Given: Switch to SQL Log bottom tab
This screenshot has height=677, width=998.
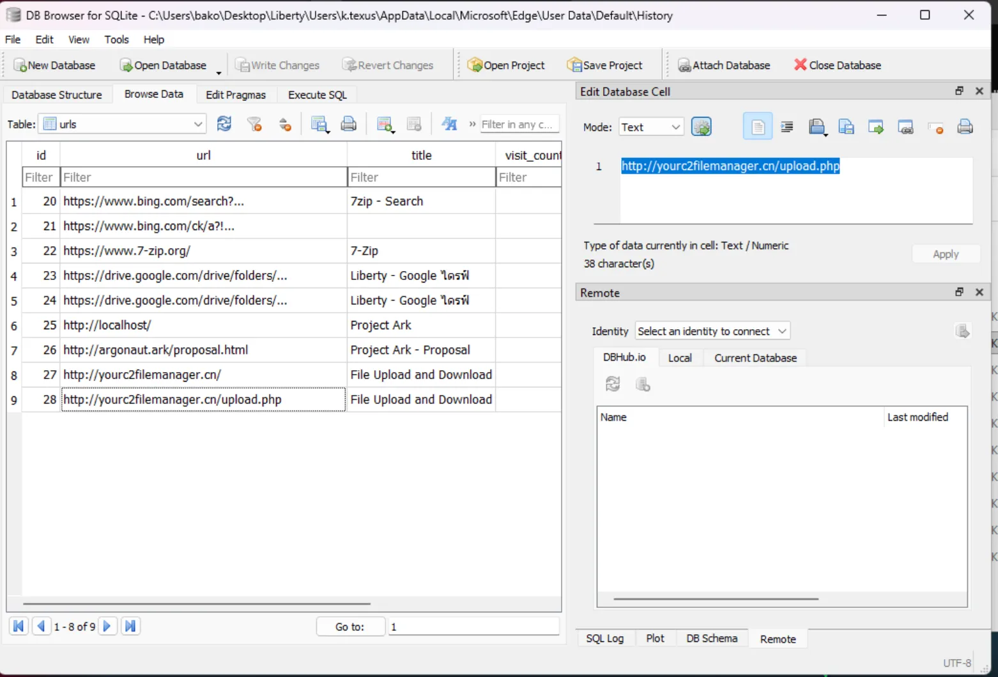Looking at the screenshot, I should pyautogui.click(x=604, y=638).
